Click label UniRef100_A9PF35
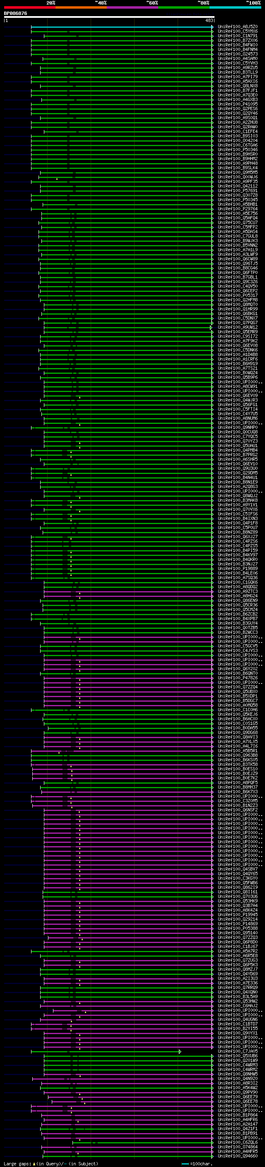Viewport: 265px width, 1167px height. click(237, 181)
